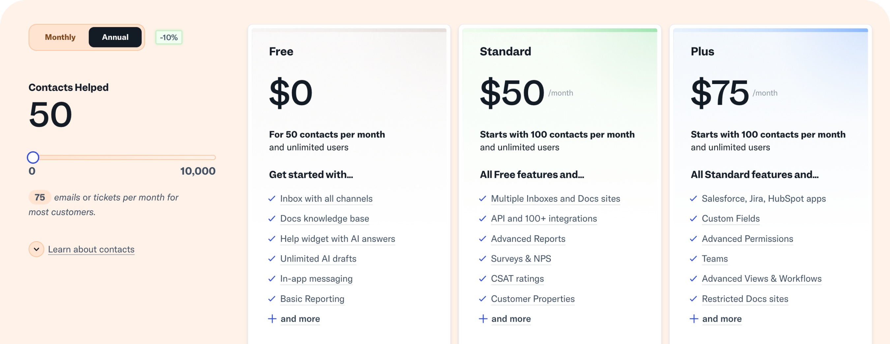
Task: Click the plus icon under Free plan's features
Action: 273,319
